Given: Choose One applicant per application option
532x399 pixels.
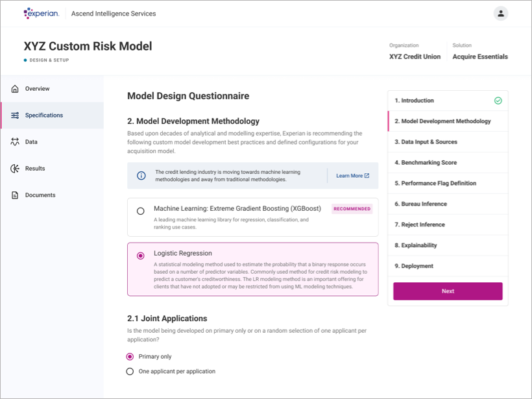Looking at the screenshot, I should 130,372.
